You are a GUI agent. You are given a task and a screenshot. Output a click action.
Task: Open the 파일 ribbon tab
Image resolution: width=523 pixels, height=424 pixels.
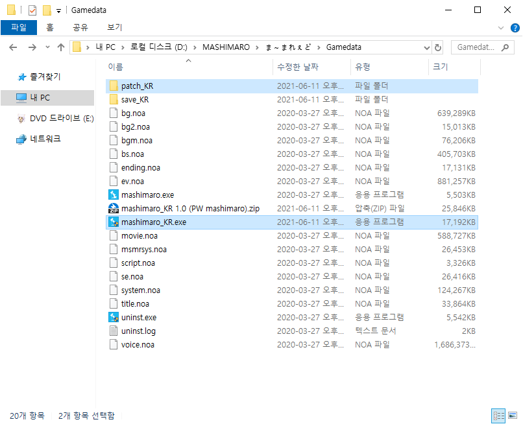[19, 27]
